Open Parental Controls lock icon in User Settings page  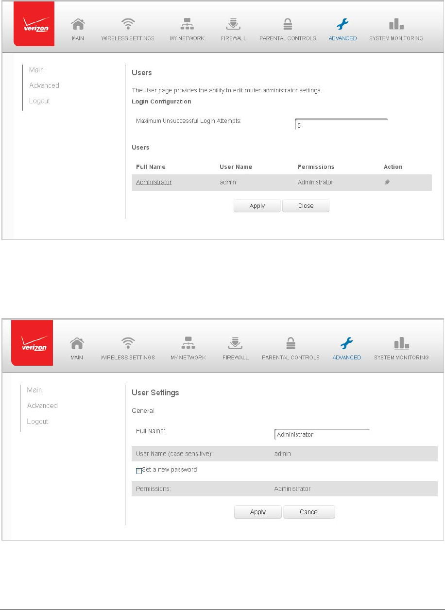[291, 344]
